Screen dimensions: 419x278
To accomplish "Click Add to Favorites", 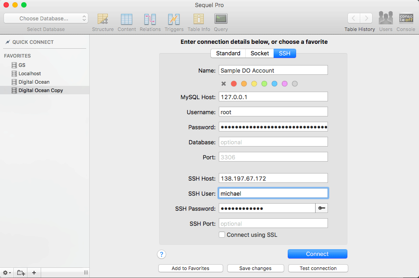I will (x=190, y=268).
